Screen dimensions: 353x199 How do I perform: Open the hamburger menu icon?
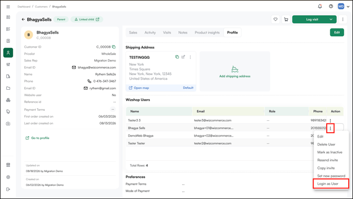pos(8,7)
